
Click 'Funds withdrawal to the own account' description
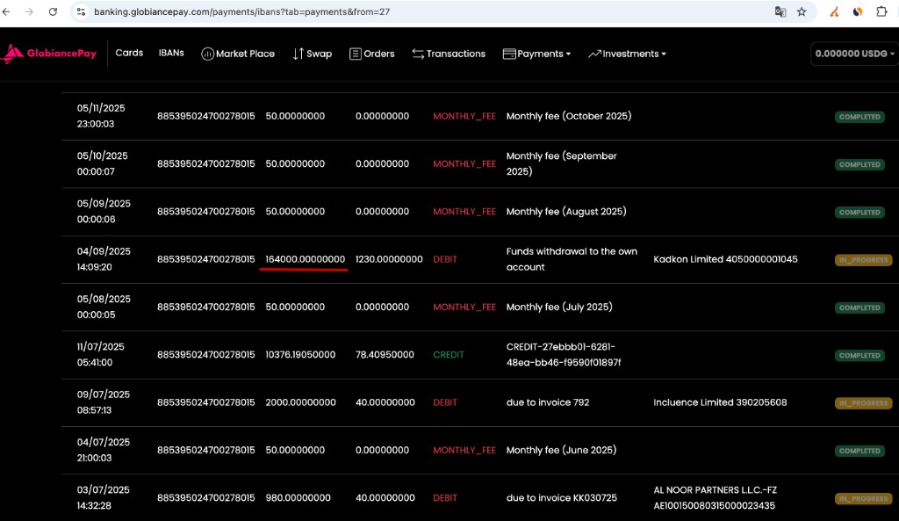pos(572,259)
